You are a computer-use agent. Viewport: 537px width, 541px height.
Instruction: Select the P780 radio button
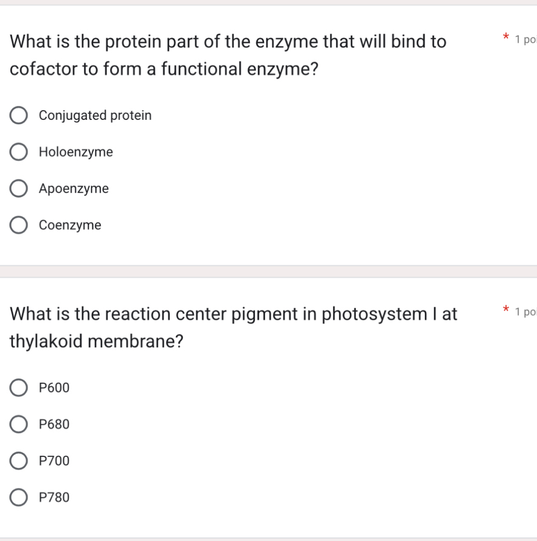pos(18,497)
